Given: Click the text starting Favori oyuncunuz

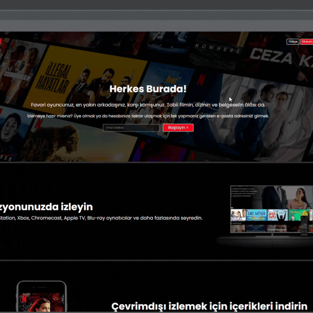Looking at the screenshot, I should click(148, 105).
